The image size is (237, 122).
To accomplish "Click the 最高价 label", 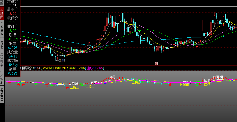I will [13, 9].
